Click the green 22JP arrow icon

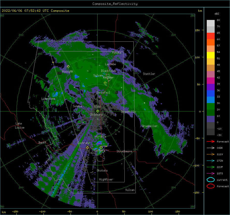pyautogui.click(x=211, y=167)
